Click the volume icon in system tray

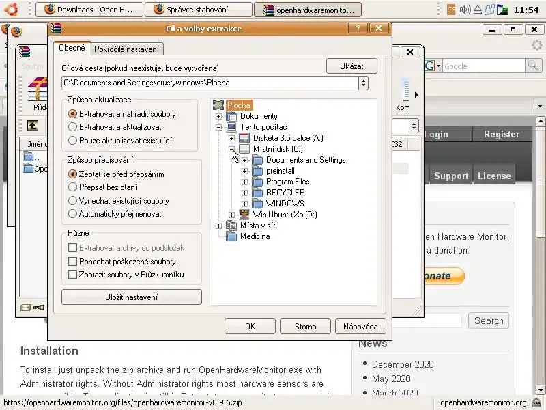465,10
